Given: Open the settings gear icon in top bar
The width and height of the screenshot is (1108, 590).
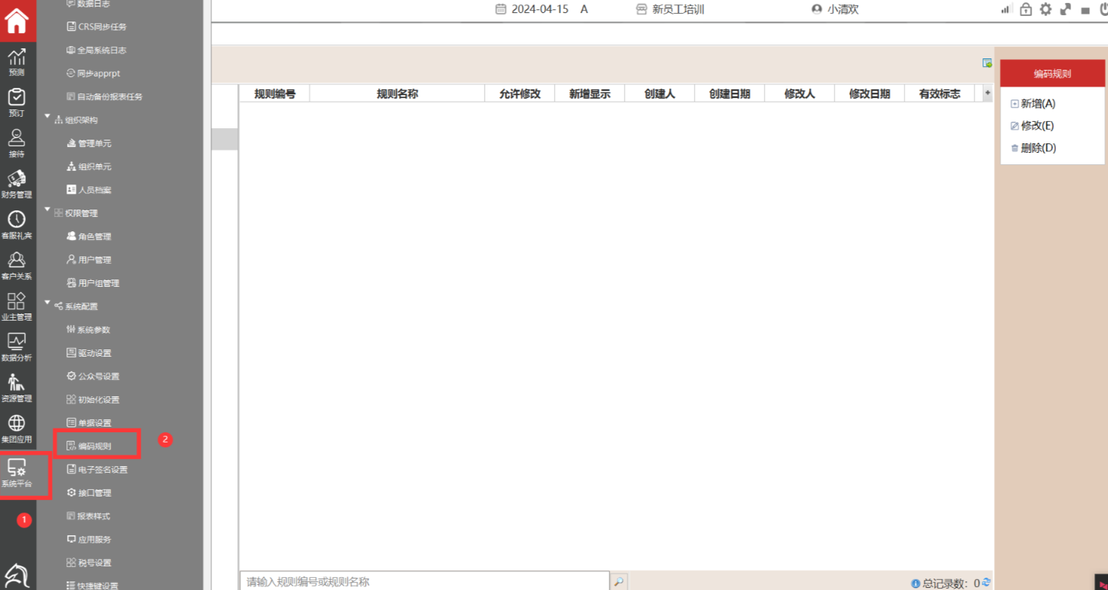Looking at the screenshot, I should 1045,9.
